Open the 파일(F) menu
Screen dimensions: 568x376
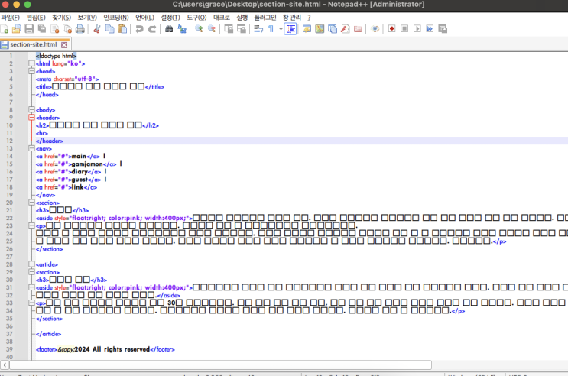tap(10, 18)
